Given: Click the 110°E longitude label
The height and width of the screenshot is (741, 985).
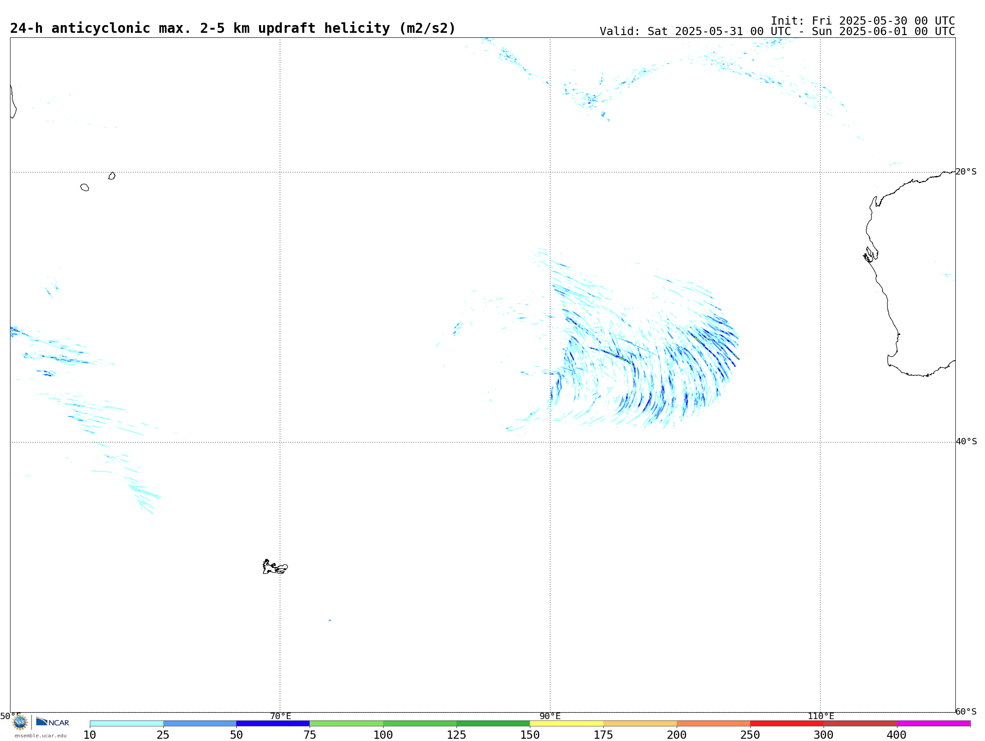Looking at the screenshot, I should 821,716.
